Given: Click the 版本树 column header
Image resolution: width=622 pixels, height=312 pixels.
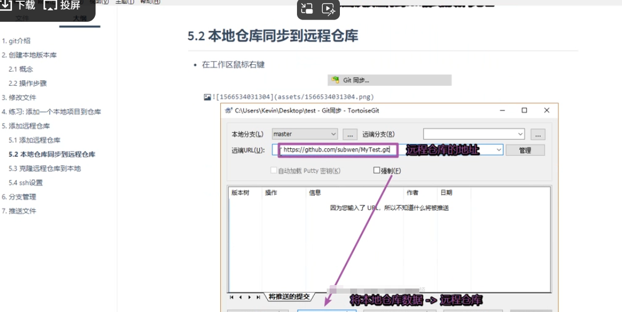Looking at the screenshot, I should click(x=240, y=192).
